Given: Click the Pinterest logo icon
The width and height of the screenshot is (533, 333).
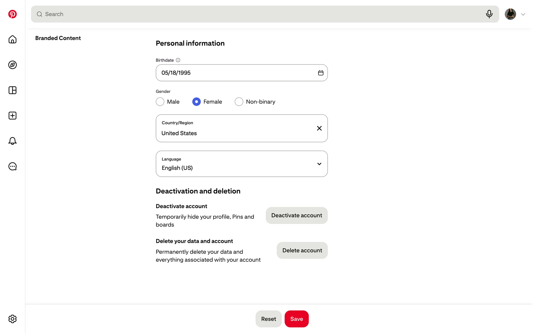Looking at the screenshot, I should pos(12,14).
